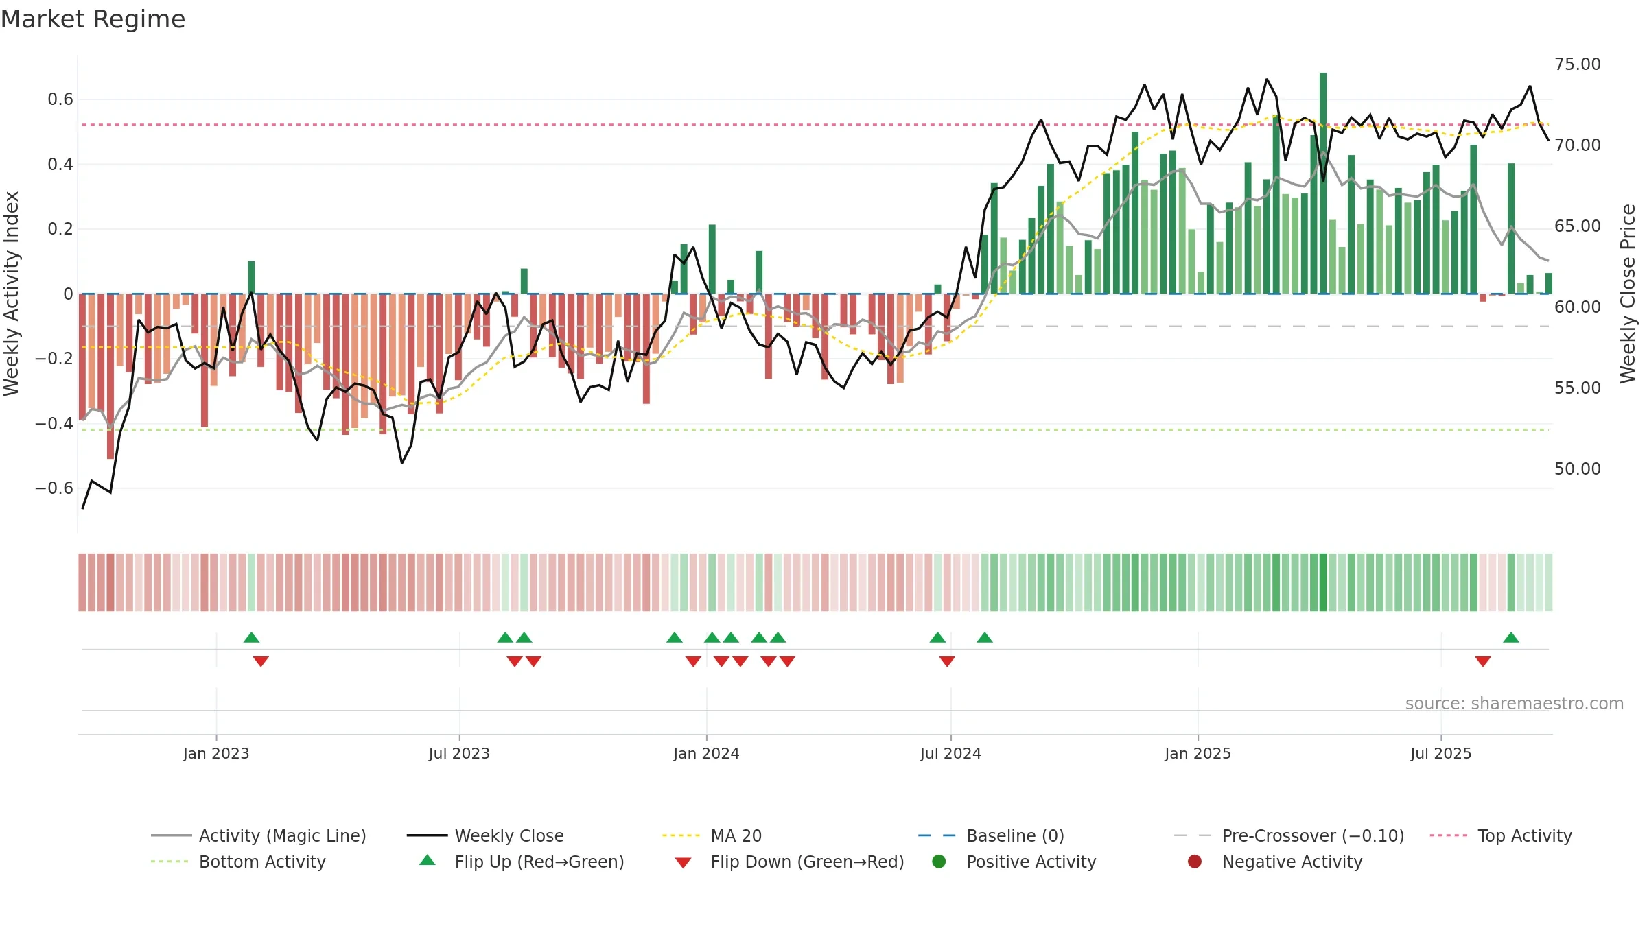The image size is (1647, 926).
Task: Click the Market Regime chart title
Action: point(93,19)
